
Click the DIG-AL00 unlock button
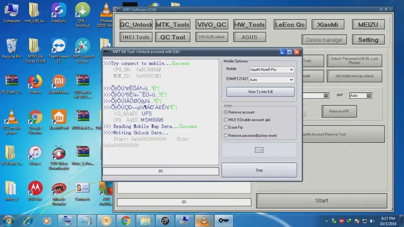[x=212, y=37]
